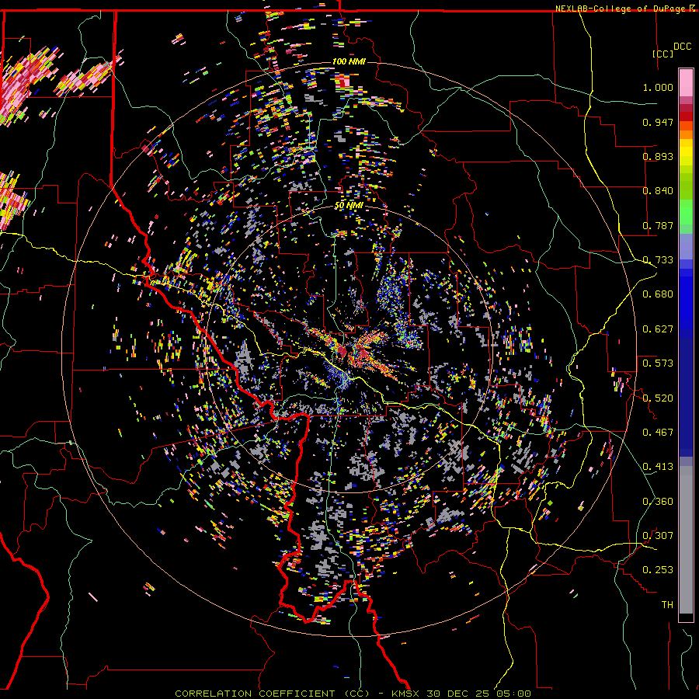Click the 0.253 legend value
Viewport: 699px width, 699px height.
(658, 570)
